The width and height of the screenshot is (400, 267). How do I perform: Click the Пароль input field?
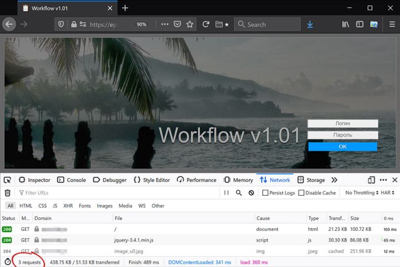343,135
